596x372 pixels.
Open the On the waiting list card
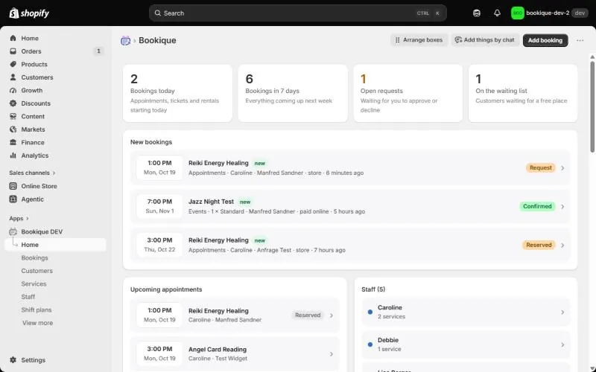(523, 94)
